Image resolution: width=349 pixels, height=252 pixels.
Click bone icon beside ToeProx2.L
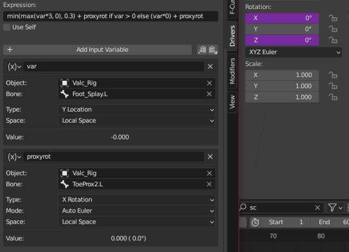(x=65, y=184)
